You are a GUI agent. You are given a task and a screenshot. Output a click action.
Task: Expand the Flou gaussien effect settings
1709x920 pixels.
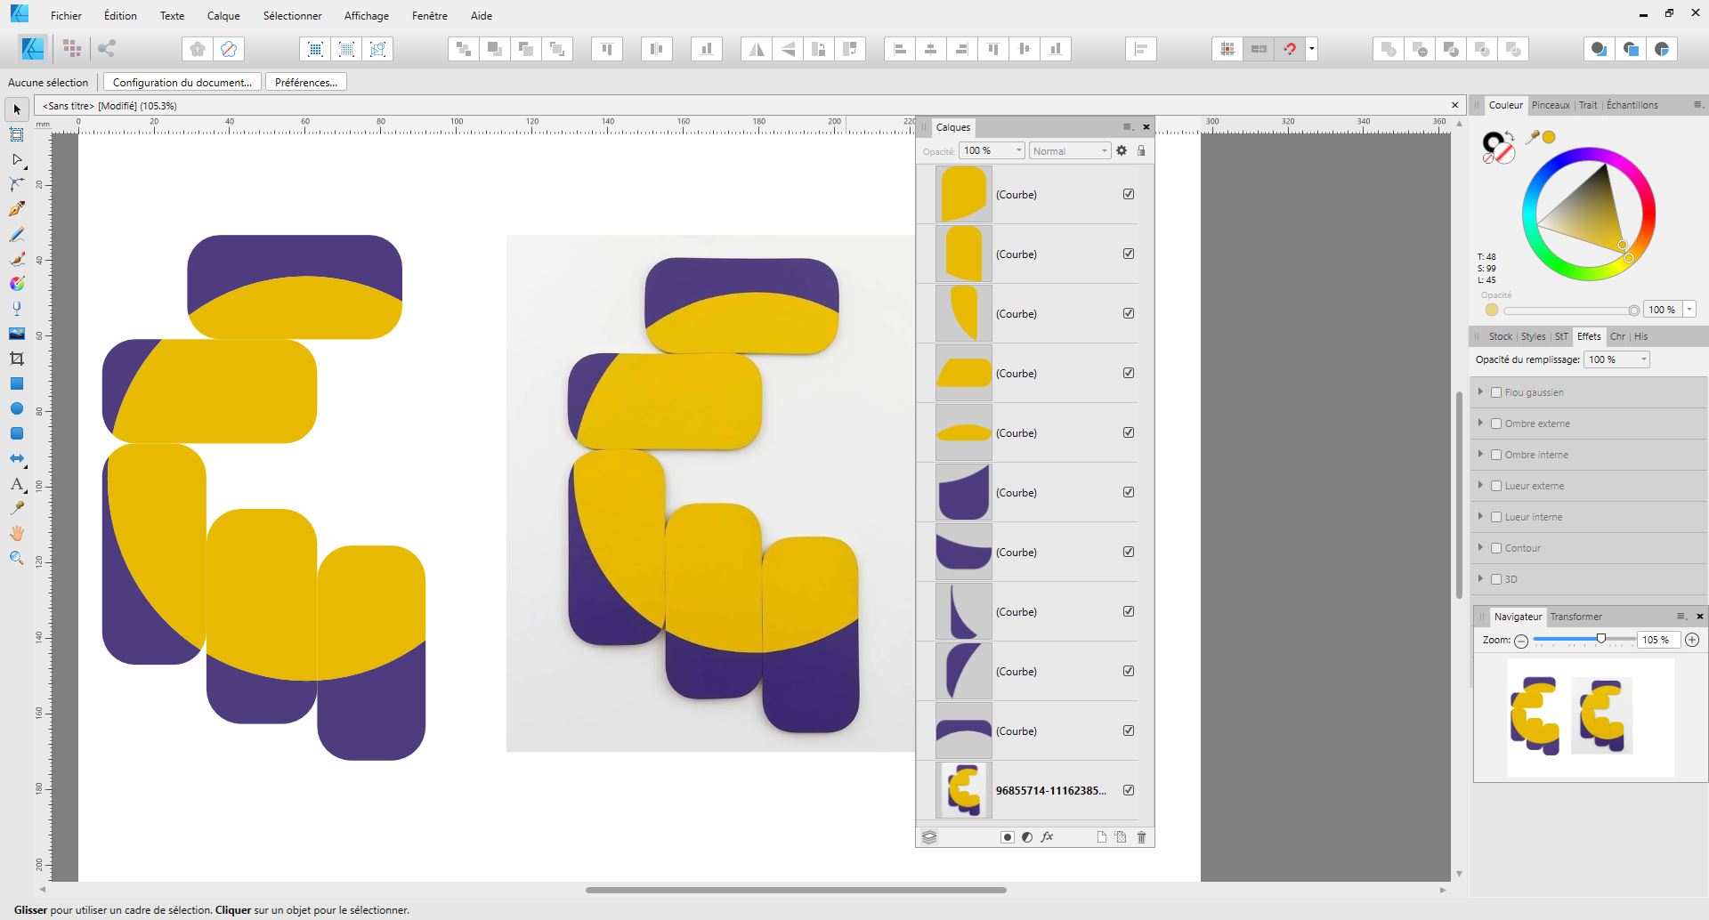point(1480,391)
